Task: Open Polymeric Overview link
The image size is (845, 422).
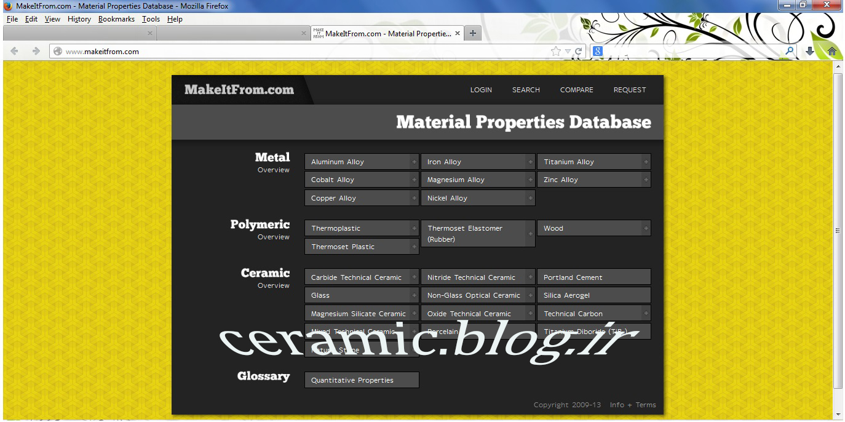Action: click(x=273, y=237)
